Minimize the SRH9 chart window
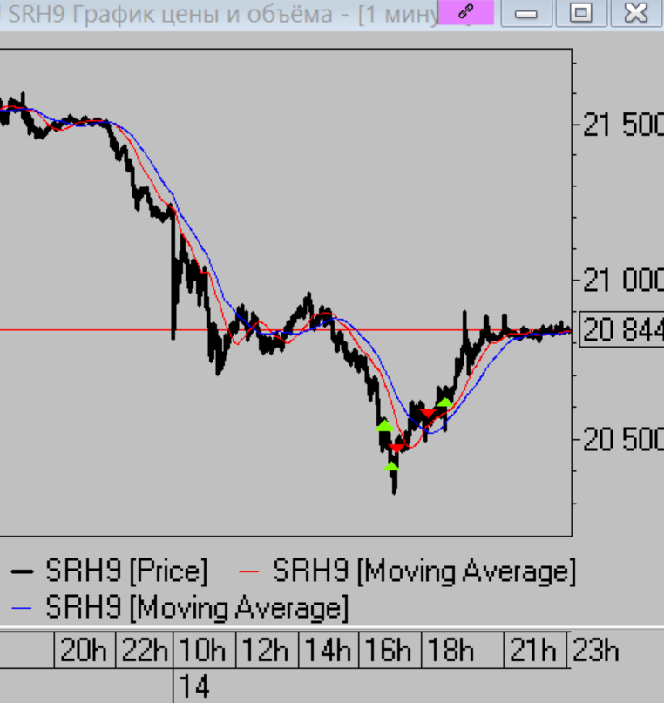 tap(526, 13)
